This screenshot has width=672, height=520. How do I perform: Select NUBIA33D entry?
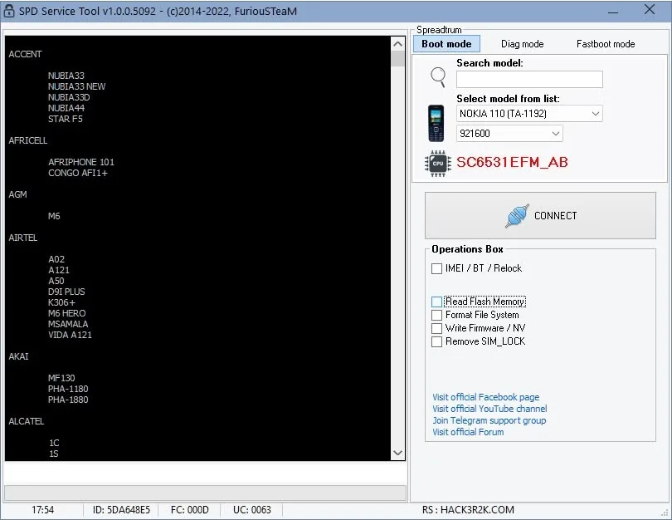pos(69,97)
